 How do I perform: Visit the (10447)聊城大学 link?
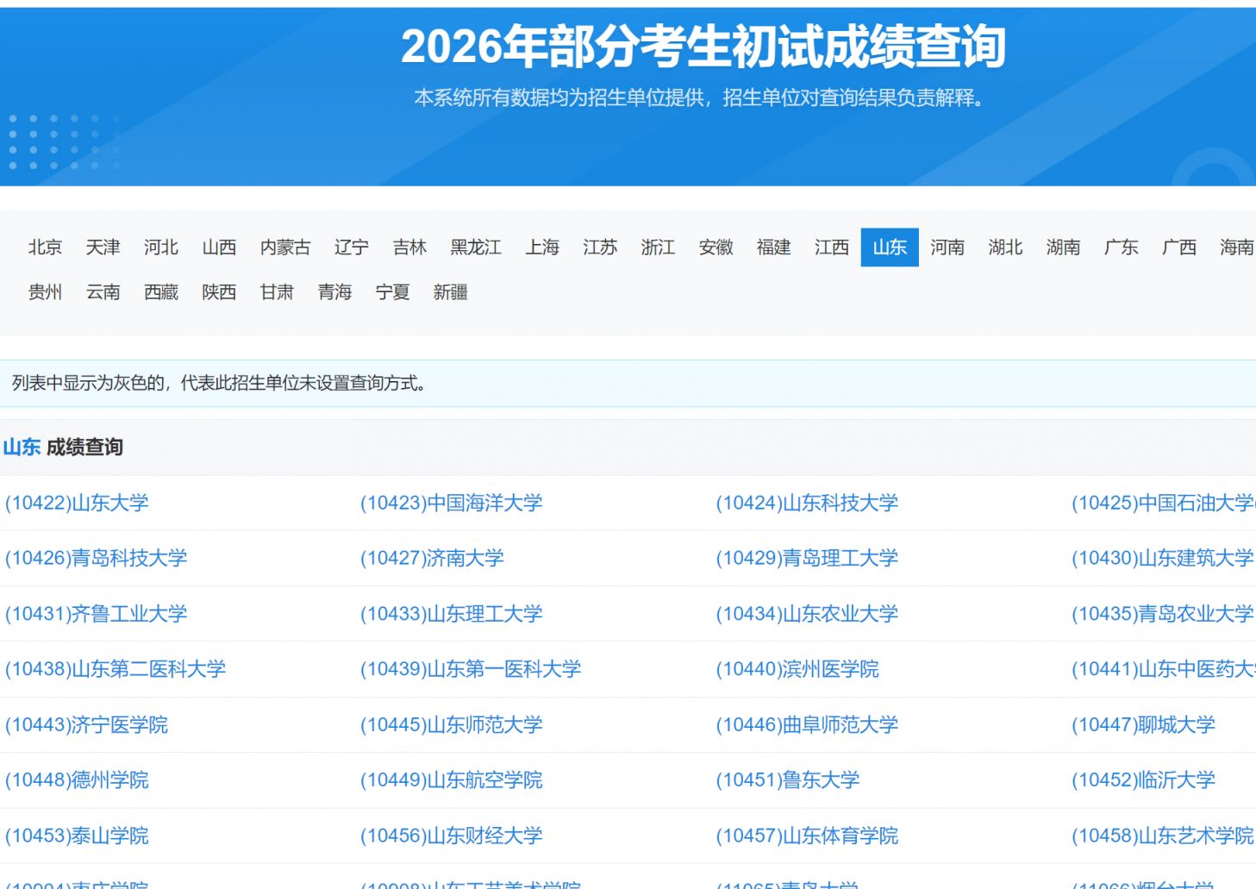(1143, 725)
